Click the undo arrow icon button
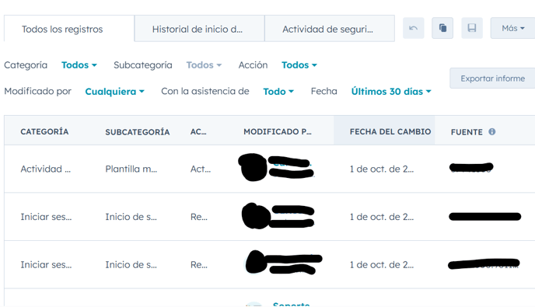535x307 pixels. 413,28
